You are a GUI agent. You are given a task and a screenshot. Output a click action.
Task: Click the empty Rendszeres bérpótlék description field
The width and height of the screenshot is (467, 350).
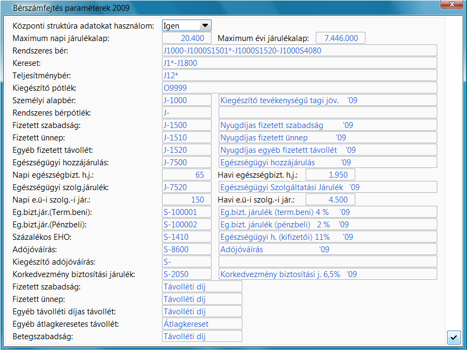(x=328, y=112)
